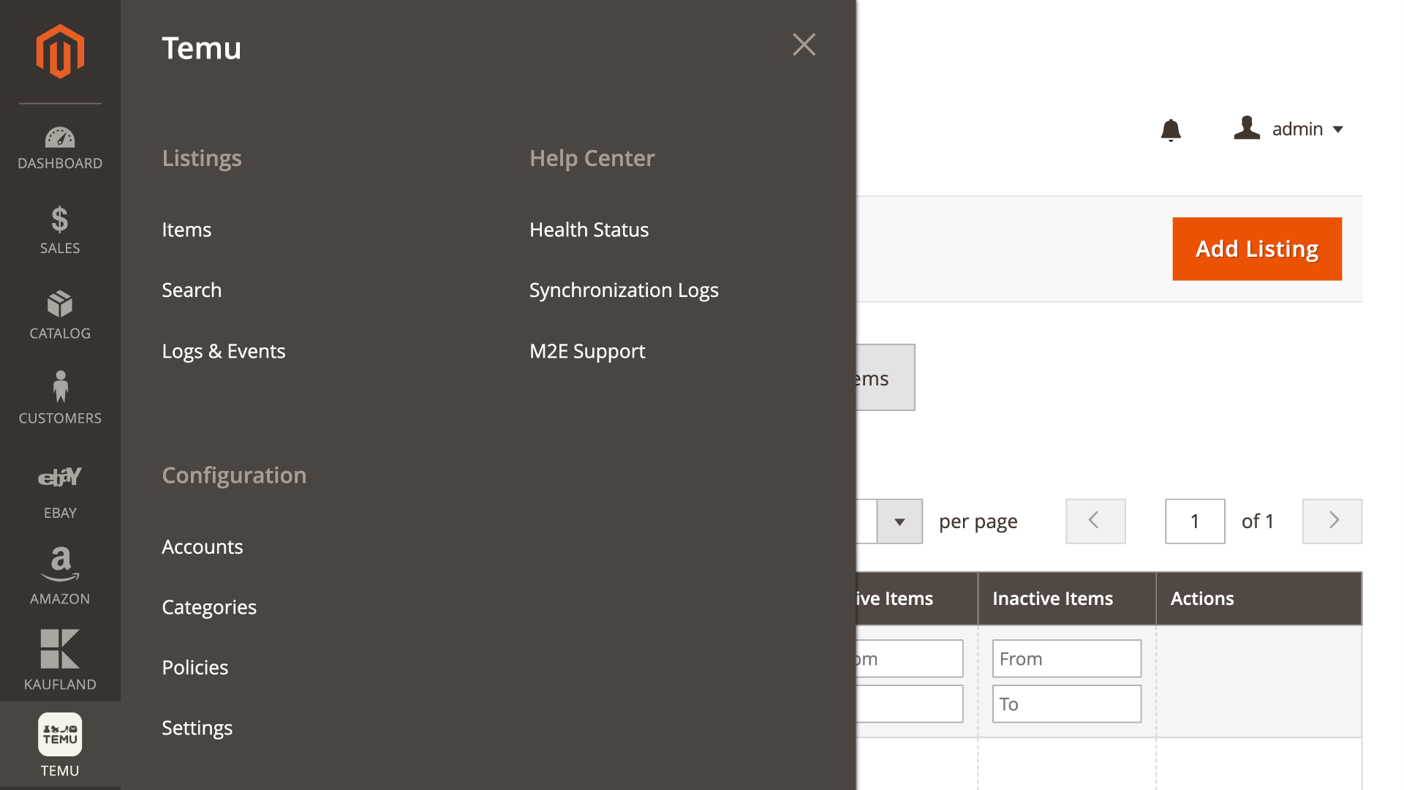Viewport: 1404px width, 790px height.
Task: View notifications via the bell icon
Action: tap(1171, 130)
